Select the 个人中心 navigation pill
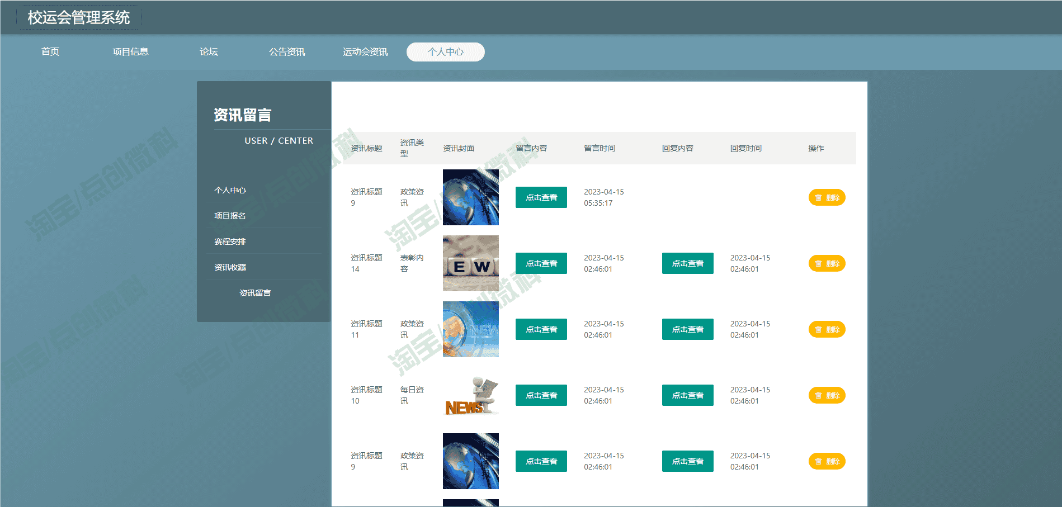1062x507 pixels. point(446,52)
